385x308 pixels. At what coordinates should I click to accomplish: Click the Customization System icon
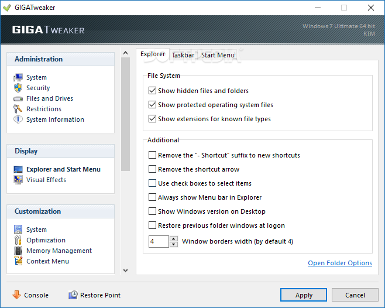18,230
